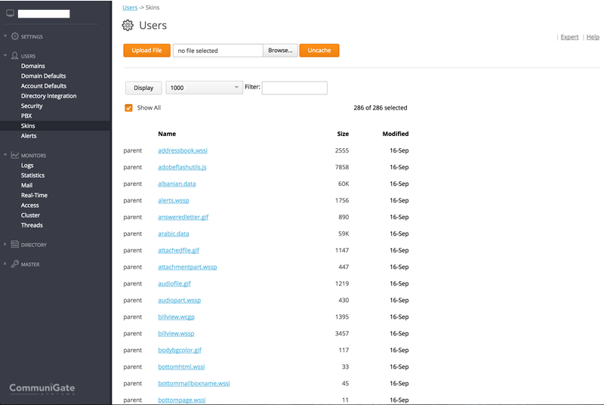The image size is (604, 405).
Task: Toggle the Show All checkbox
Action: point(129,108)
